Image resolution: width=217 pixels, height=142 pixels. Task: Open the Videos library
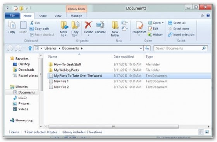click(x=21, y=109)
